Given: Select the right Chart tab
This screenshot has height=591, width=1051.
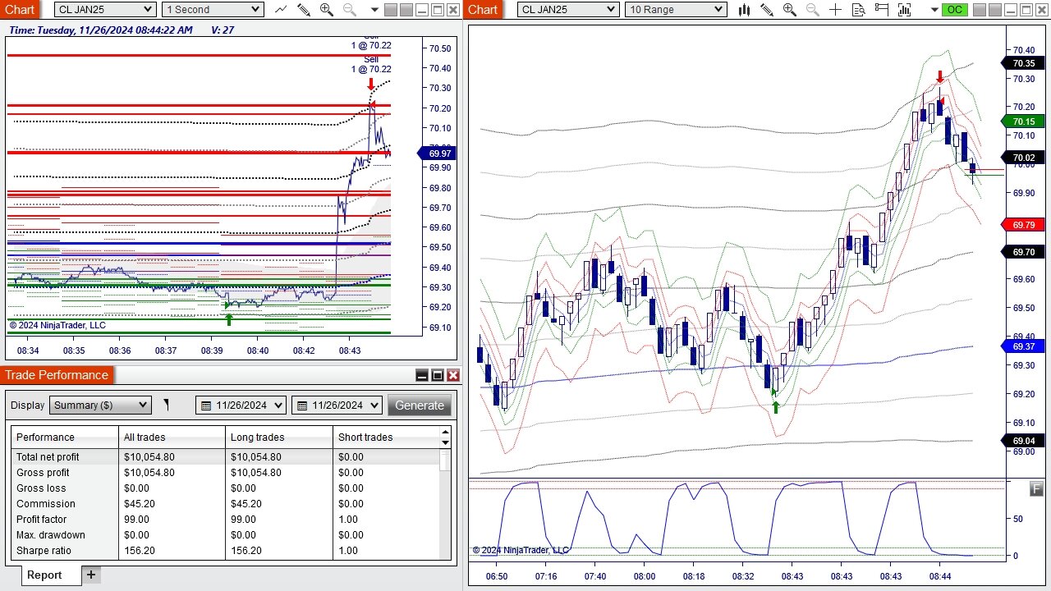Looking at the screenshot, I should tap(483, 9).
